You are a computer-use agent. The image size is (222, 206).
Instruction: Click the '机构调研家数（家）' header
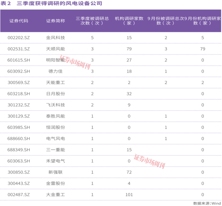click(x=129, y=21)
